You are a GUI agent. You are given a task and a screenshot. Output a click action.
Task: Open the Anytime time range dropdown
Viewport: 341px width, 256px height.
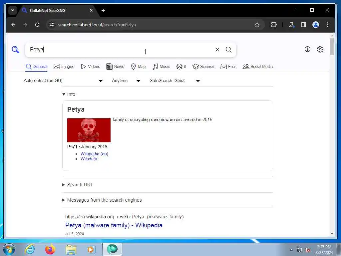coord(126,81)
